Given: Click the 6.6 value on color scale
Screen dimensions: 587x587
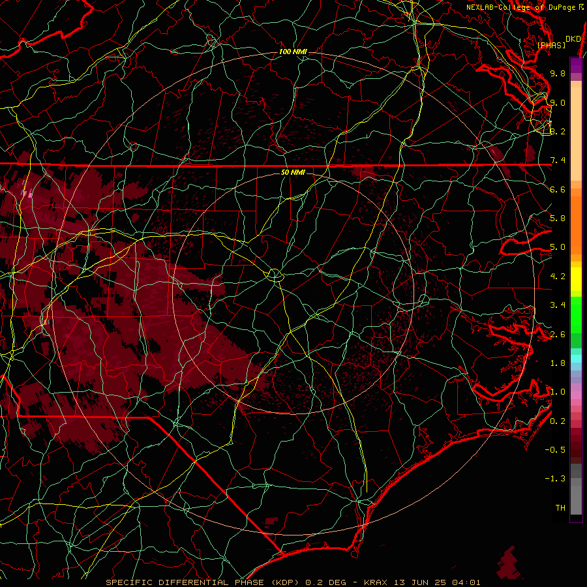Looking at the screenshot, I should coord(558,189).
